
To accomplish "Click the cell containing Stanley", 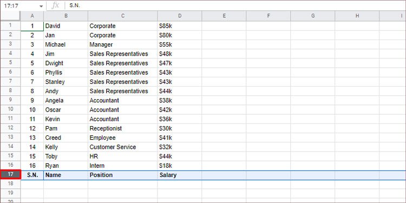I will (x=66, y=82).
